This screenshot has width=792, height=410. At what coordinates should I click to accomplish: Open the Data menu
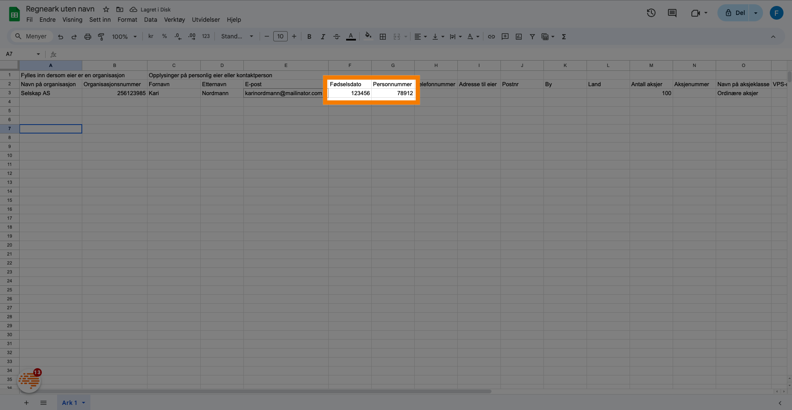point(150,20)
